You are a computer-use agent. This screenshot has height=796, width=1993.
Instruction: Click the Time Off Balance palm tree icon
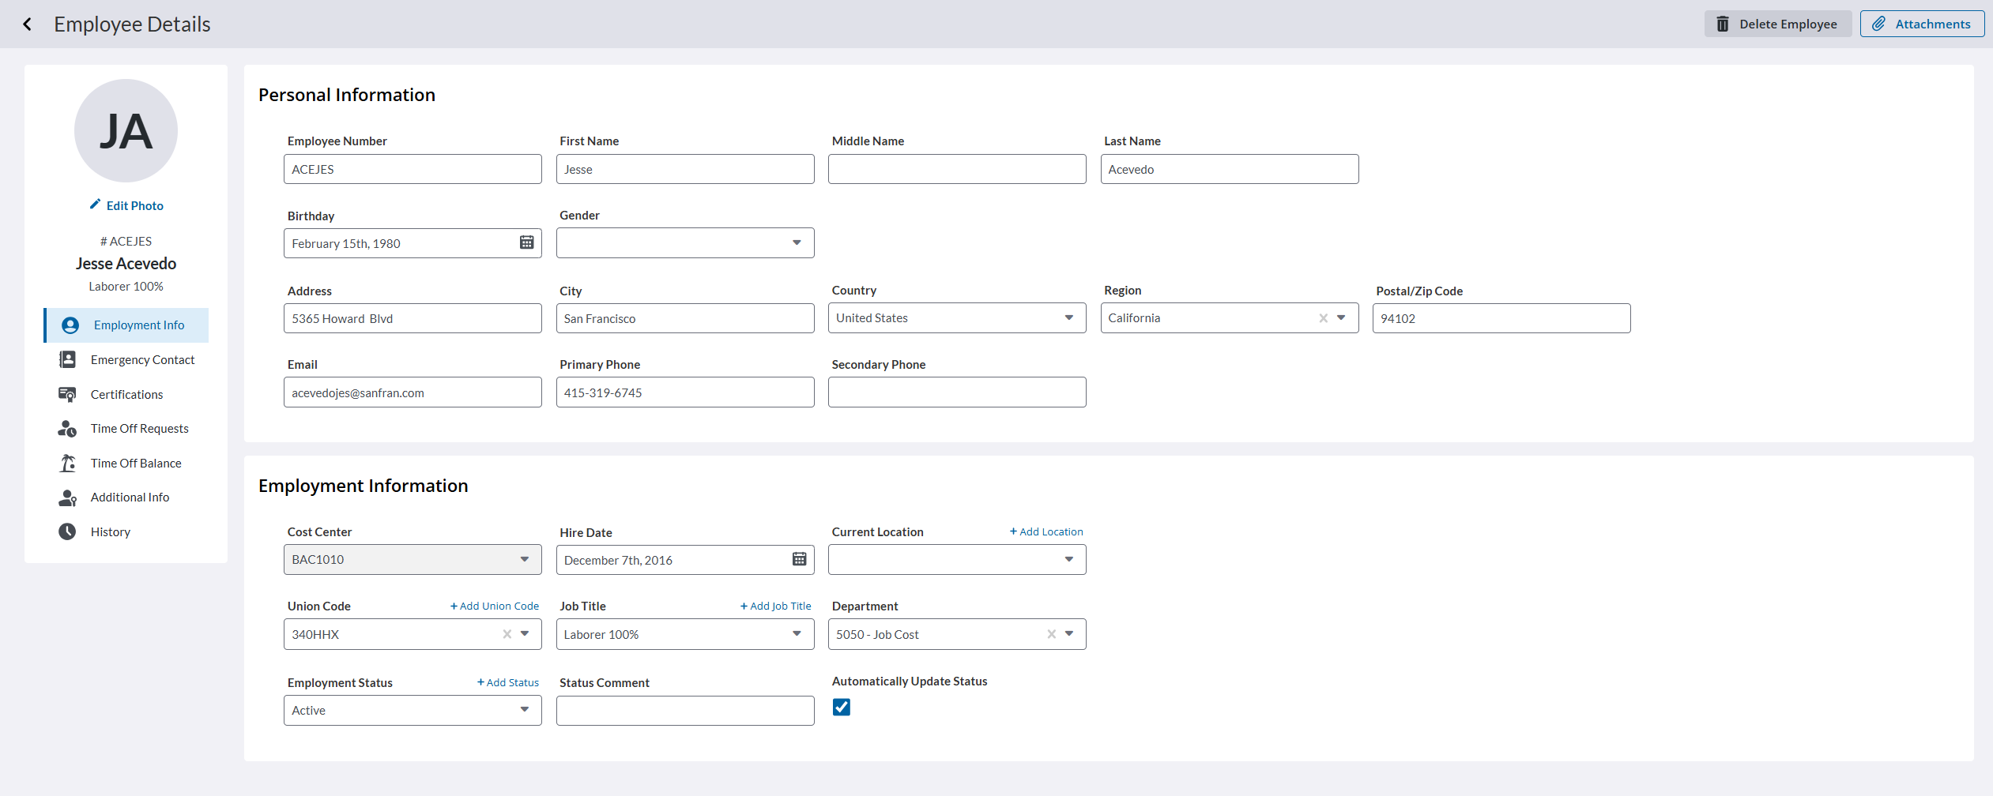[68, 463]
